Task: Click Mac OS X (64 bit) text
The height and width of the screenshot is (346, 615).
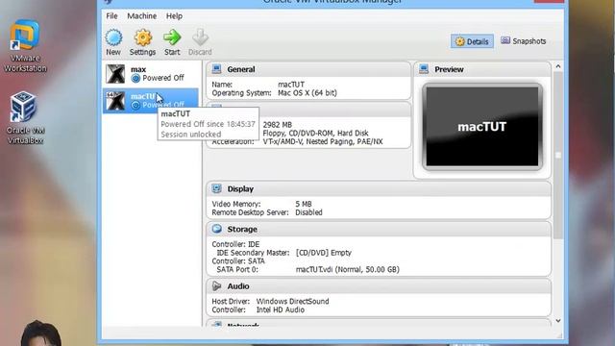Action: click(307, 93)
